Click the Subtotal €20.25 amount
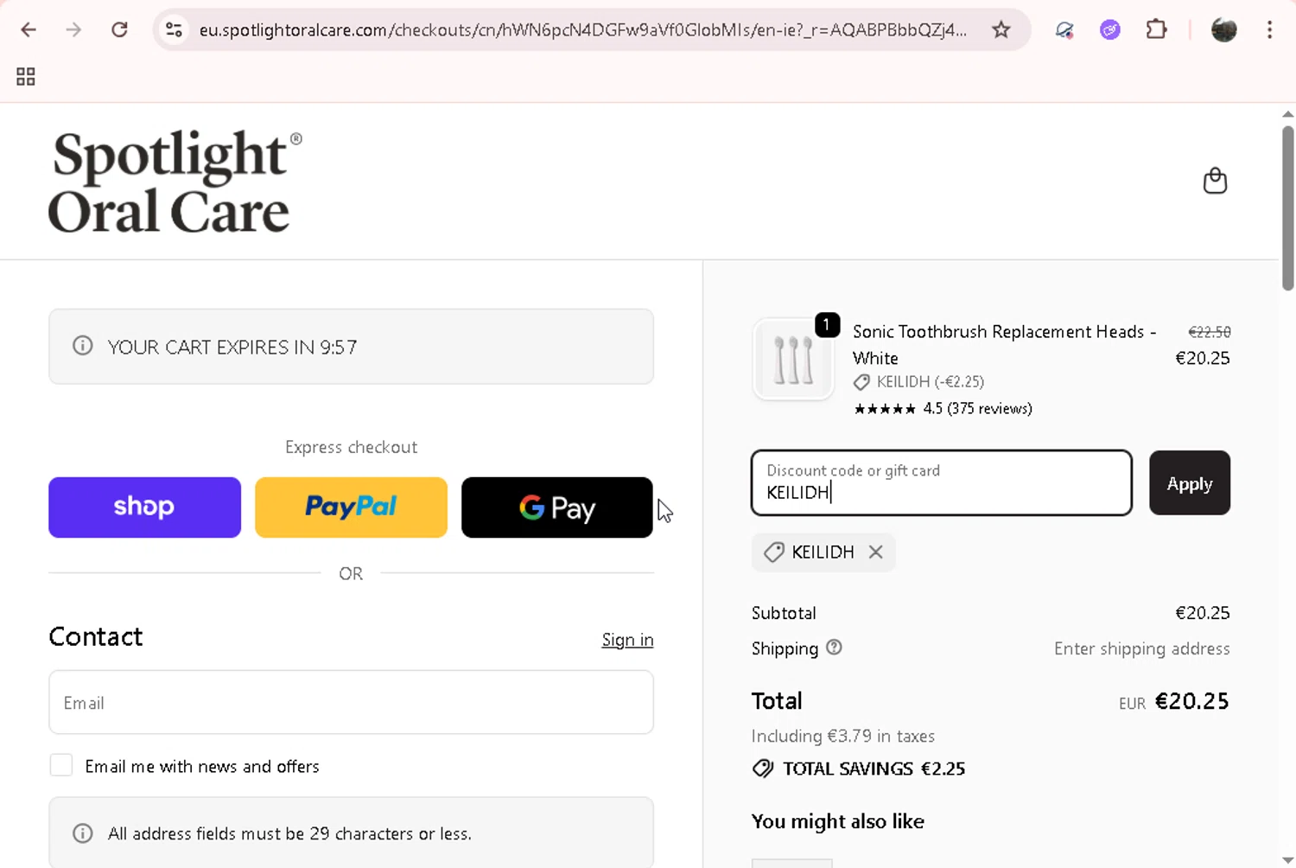 click(1203, 613)
